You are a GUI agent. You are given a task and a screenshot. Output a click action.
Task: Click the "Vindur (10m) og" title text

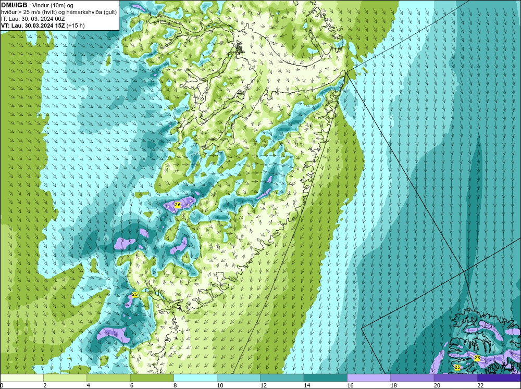(54, 5)
